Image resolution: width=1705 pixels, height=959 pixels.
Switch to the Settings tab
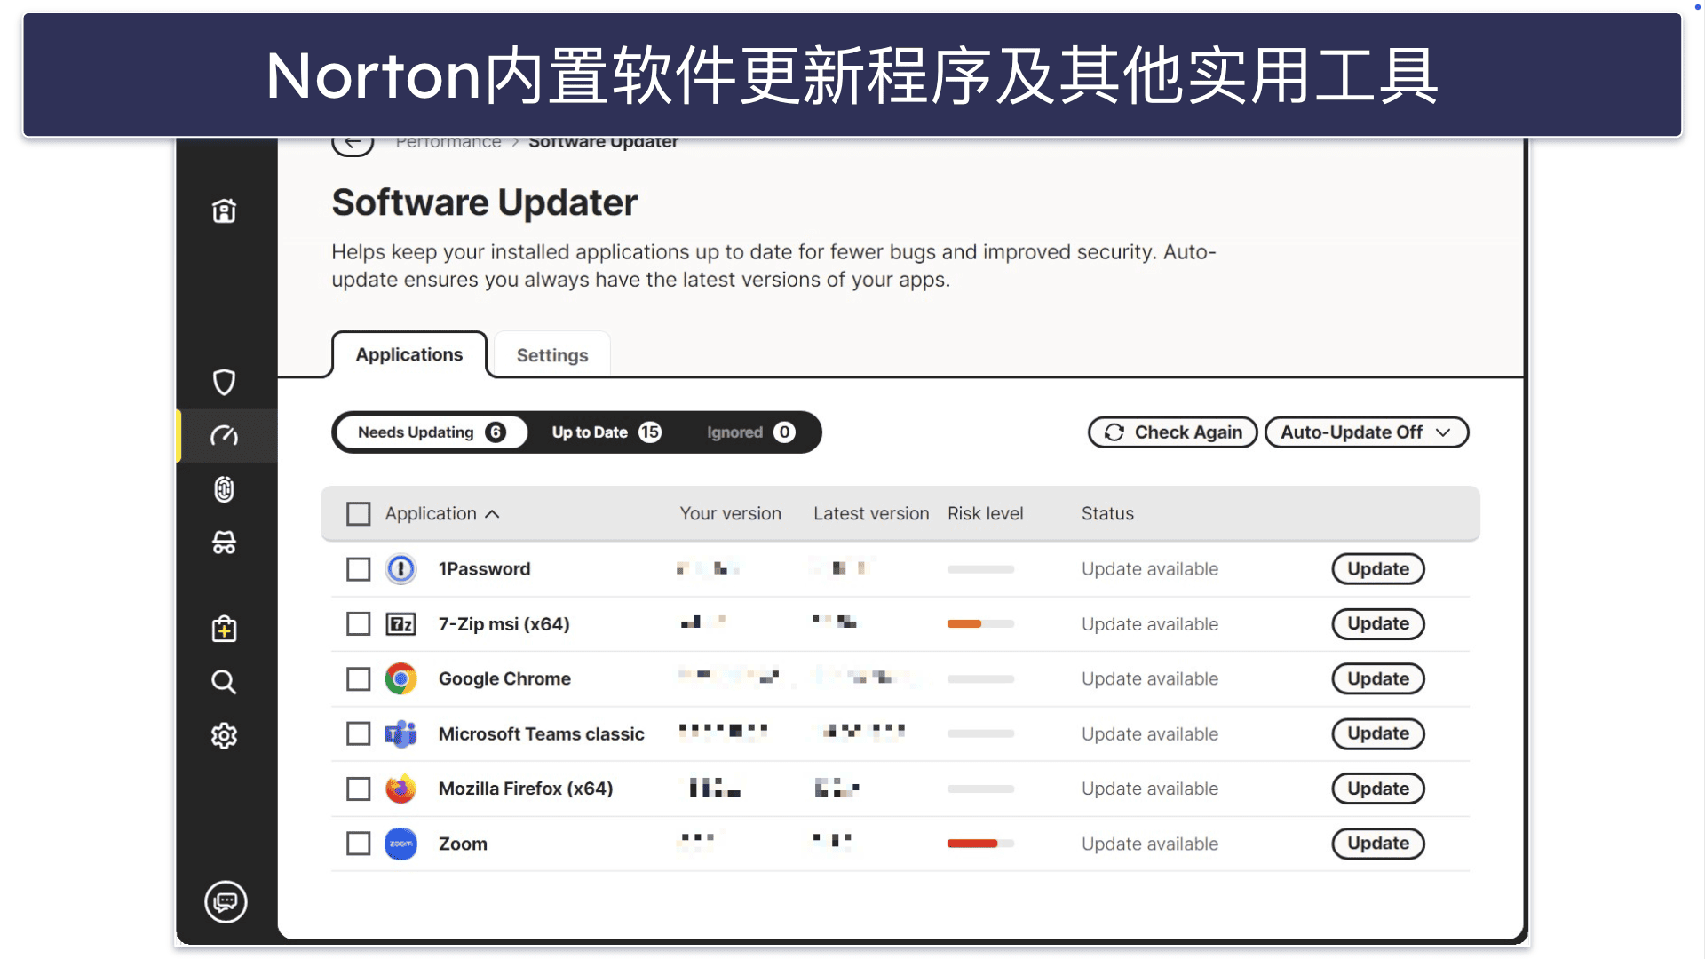pyautogui.click(x=552, y=355)
